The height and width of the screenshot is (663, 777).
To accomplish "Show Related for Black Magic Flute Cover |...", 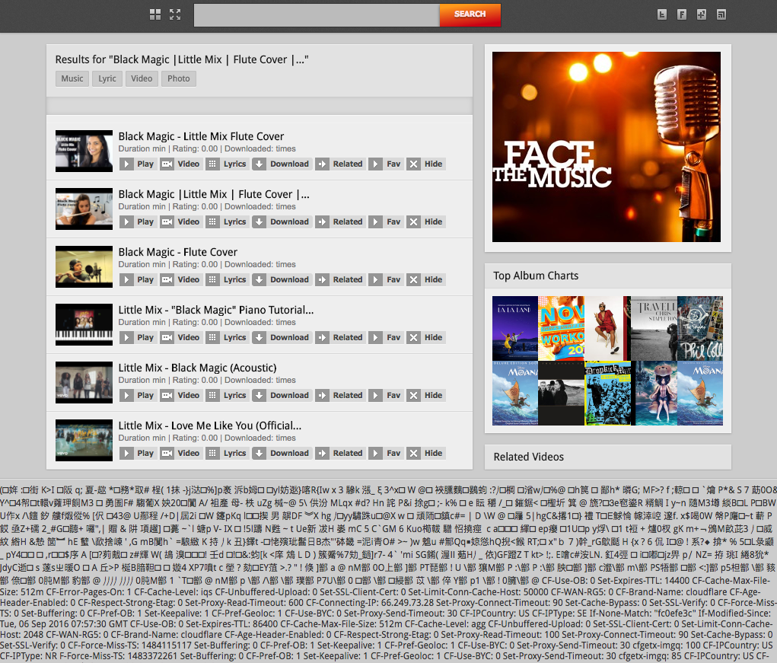I will [x=340, y=222].
